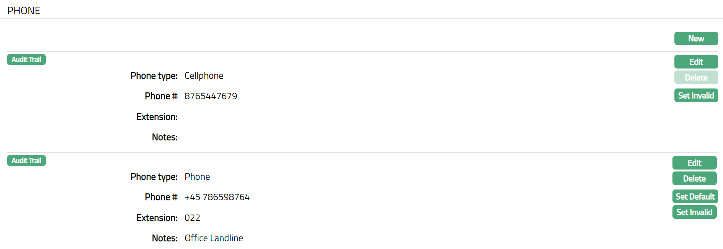723x249 pixels.
Task: Click the New phone button
Action: point(696,38)
